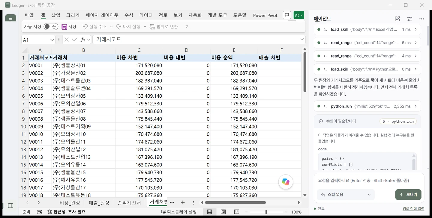
Task: Open the Redo history dropdown arrow
Action: click(145, 27)
